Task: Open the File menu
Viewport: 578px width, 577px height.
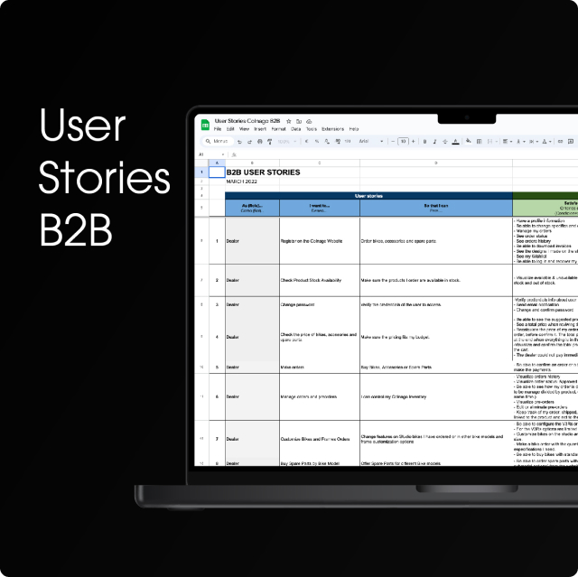Action: coord(217,129)
